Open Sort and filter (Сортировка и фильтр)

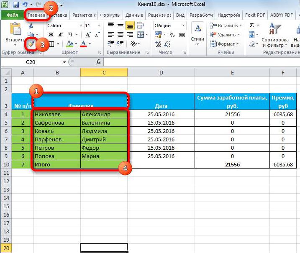point(275,35)
